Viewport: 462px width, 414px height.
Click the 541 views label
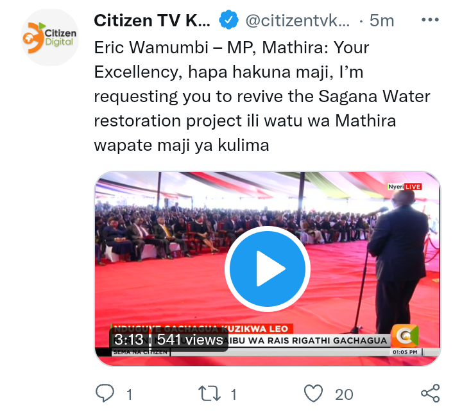pos(190,340)
